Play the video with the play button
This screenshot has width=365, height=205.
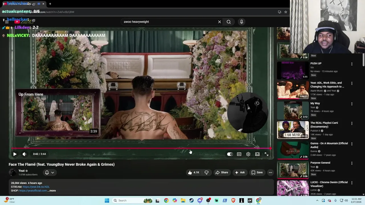point(15,154)
